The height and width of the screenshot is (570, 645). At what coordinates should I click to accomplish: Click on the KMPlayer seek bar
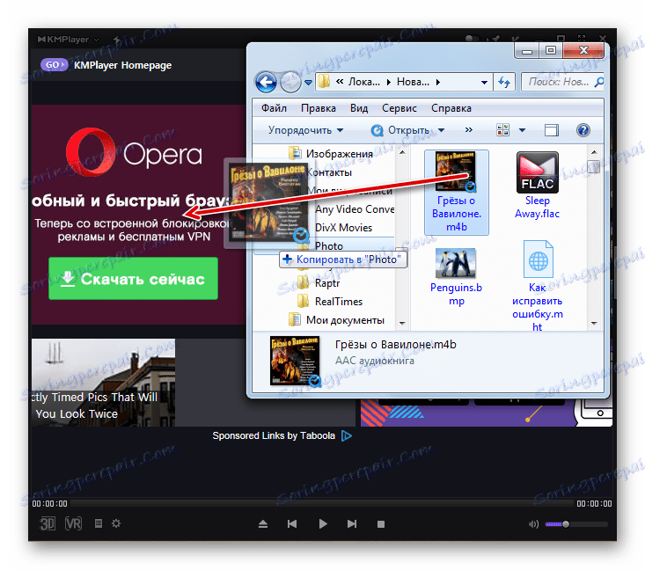322,503
